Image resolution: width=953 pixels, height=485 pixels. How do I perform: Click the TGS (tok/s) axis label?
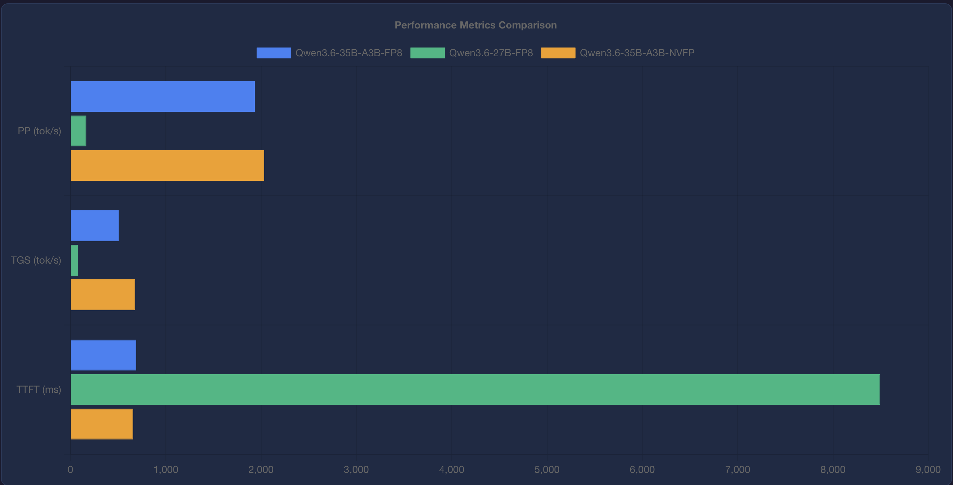36,260
